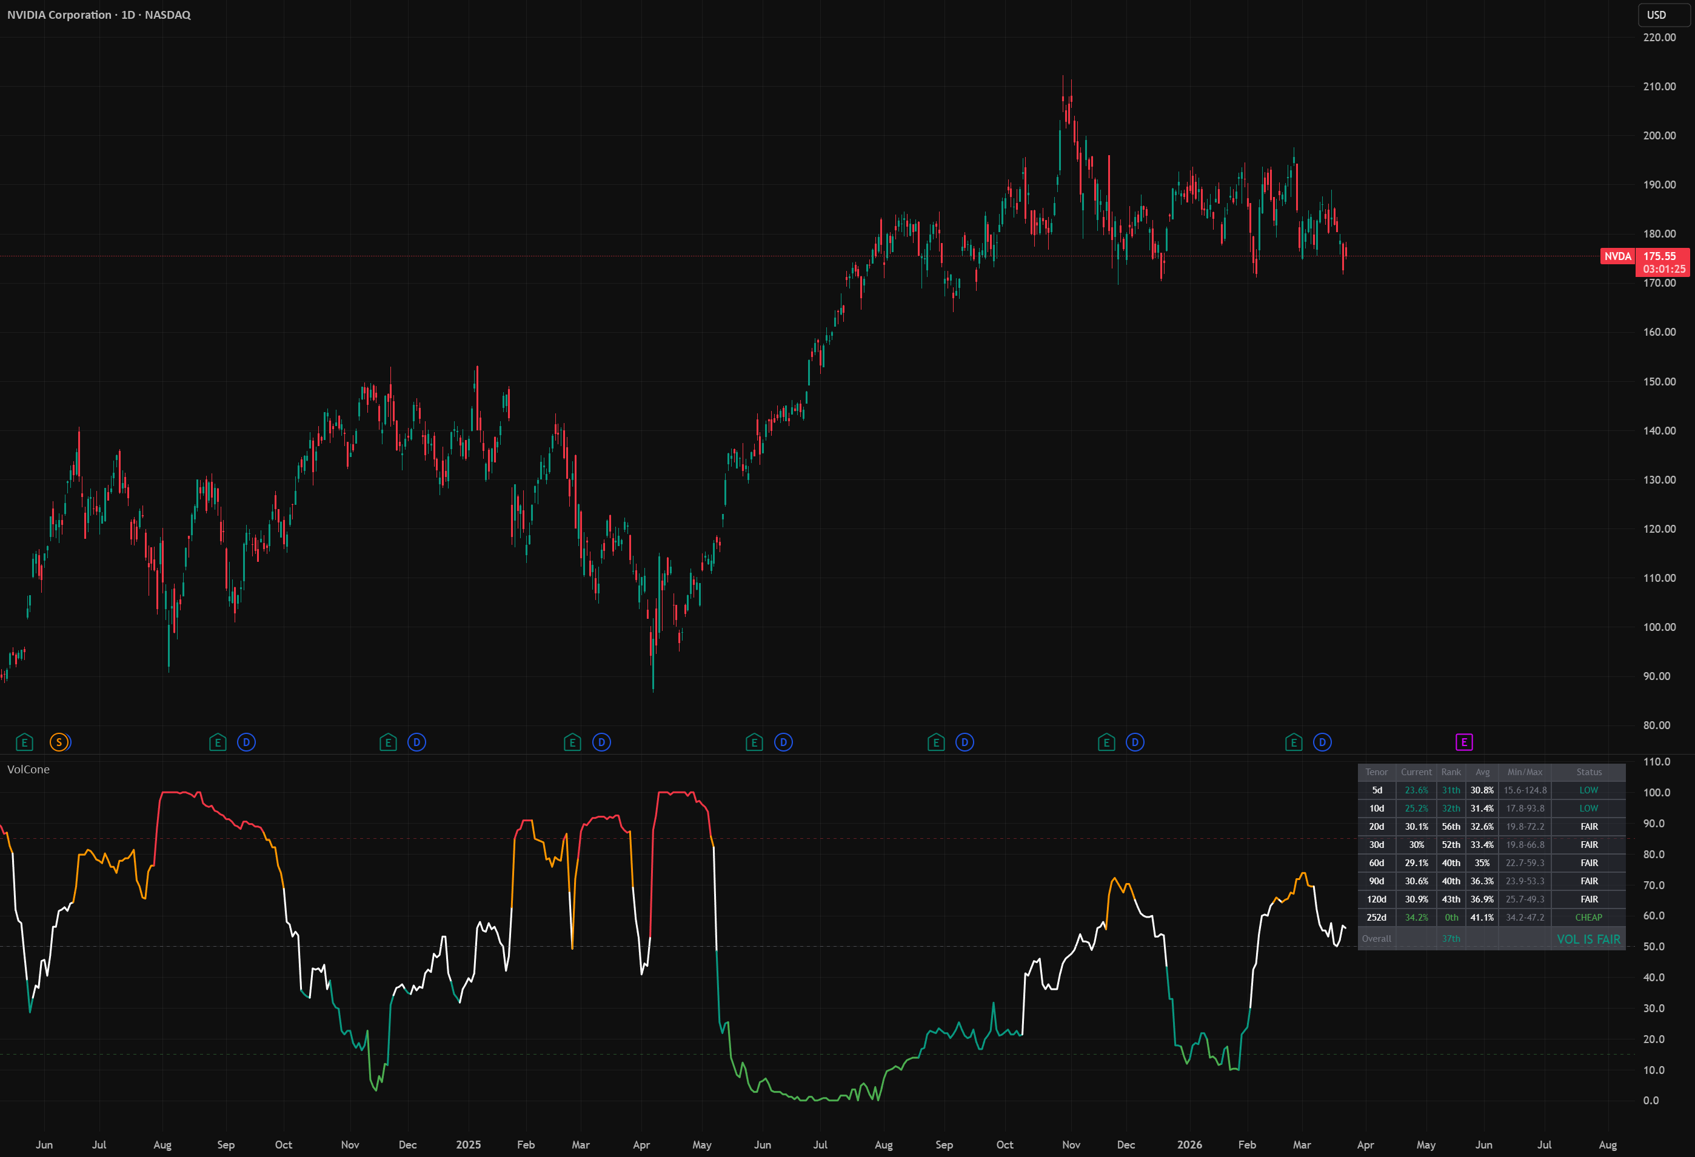Click the dividend marker in December 2025
This screenshot has height=1157, width=1695.
click(x=1135, y=742)
